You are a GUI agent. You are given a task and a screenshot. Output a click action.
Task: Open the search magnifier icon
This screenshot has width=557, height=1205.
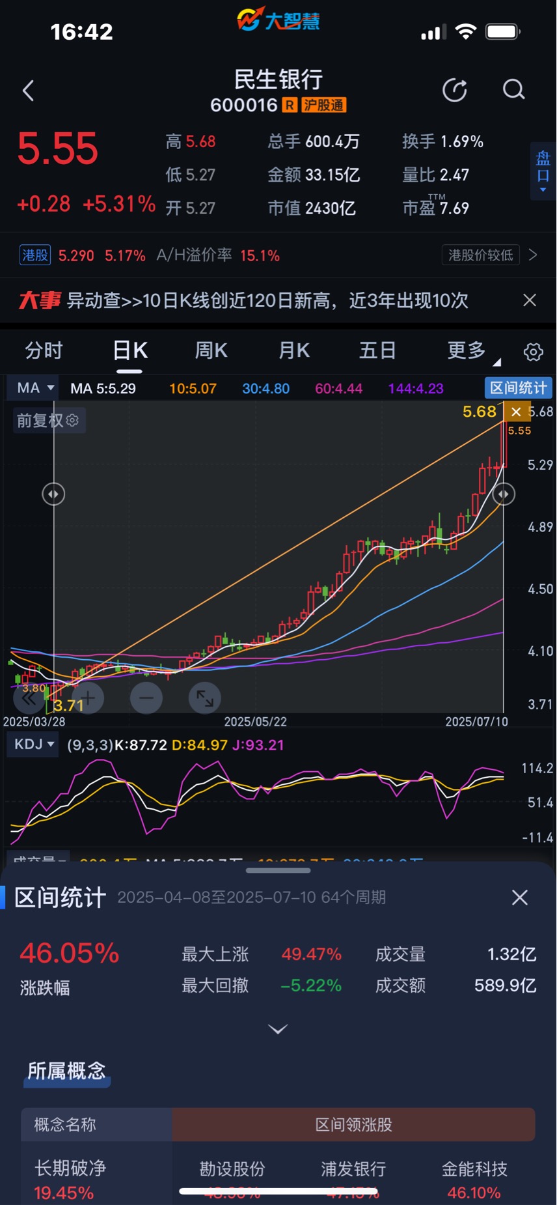pyautogui.click(x=513, y=90)
